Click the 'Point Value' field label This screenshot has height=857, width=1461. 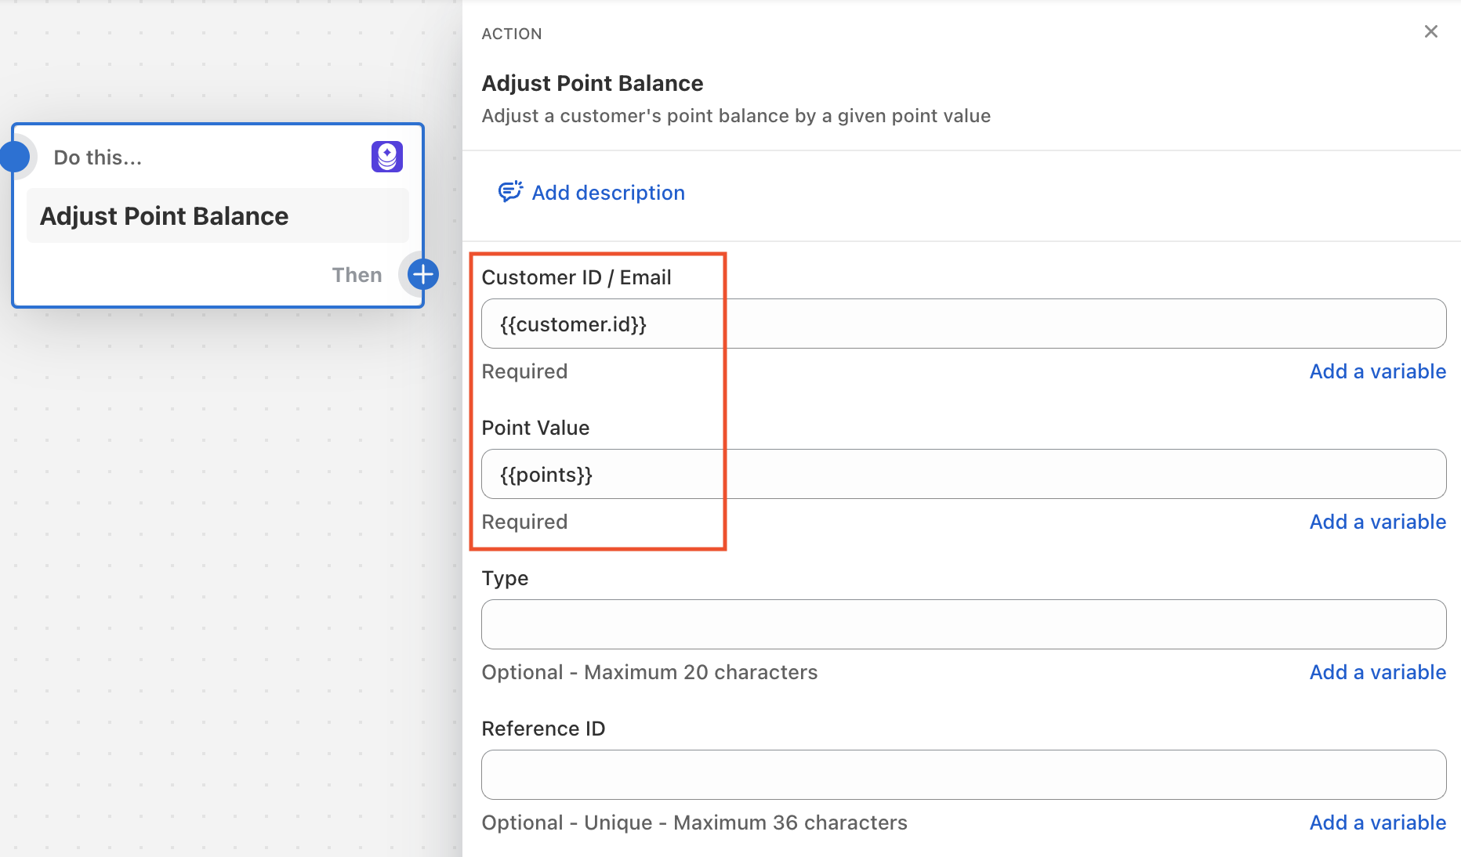pos(535,428)
